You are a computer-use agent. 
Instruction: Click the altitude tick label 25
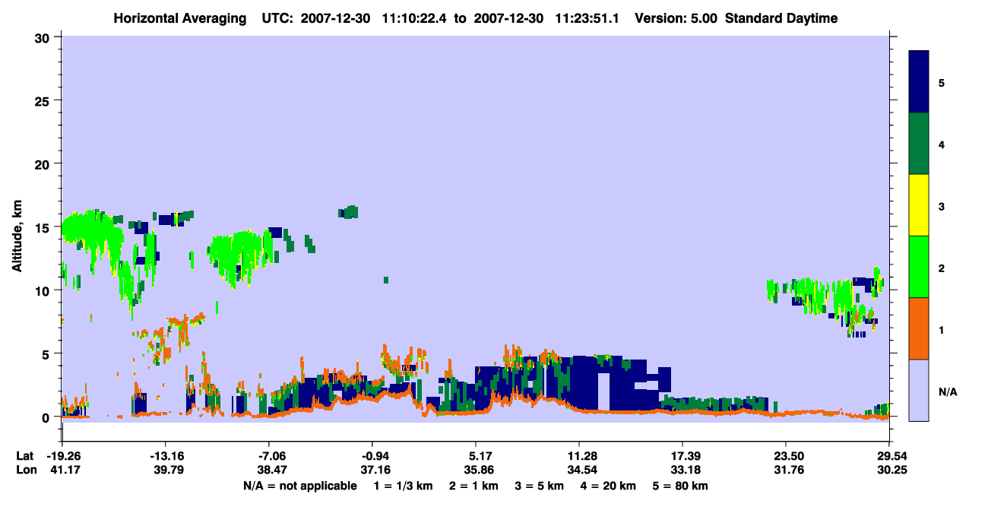coord(44,100)
